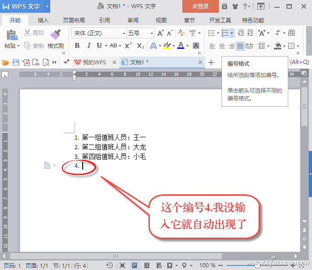
Task: Click the distributed alignment icon
Action: point(249,46)
